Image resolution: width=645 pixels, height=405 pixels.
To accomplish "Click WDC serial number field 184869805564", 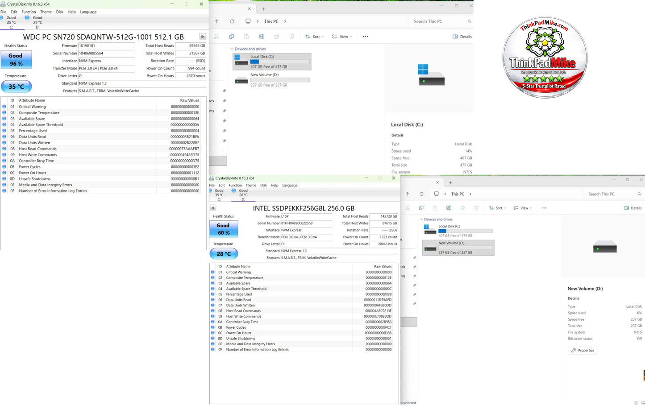I will pyautogui.click(x=106, y=53).
